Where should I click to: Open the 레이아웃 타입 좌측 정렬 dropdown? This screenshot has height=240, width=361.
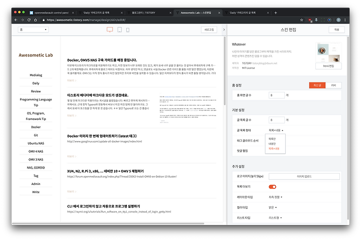click(x=275, y=197)
